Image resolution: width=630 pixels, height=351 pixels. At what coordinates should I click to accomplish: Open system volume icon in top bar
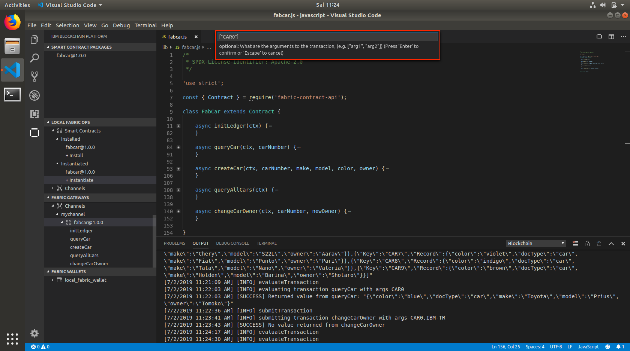(603, 5)
